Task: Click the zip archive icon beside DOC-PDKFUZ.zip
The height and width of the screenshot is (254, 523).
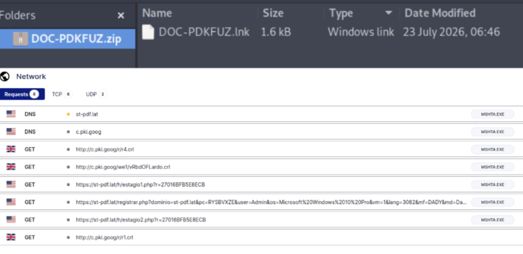Action: coord(20,39)
